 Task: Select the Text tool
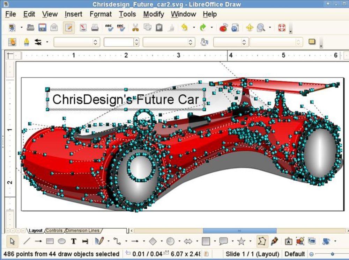click(x=74, y=241)
